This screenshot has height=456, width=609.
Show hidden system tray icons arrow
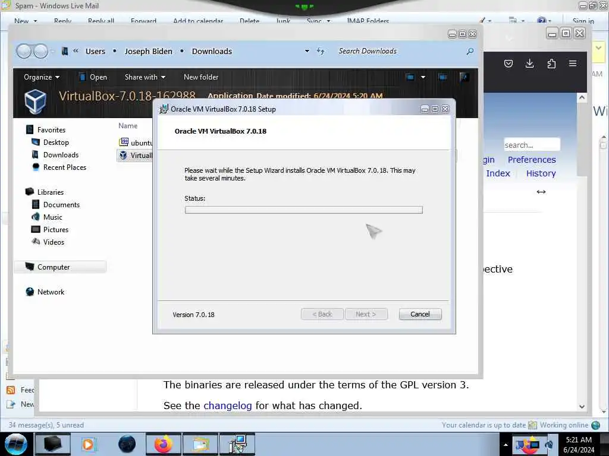(506, 445)
